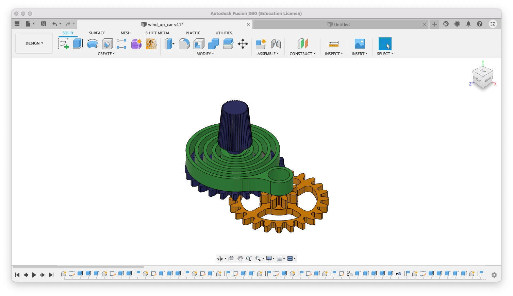Activate the Select tool icon
This screenshot has height=296, width=513.
385,44
